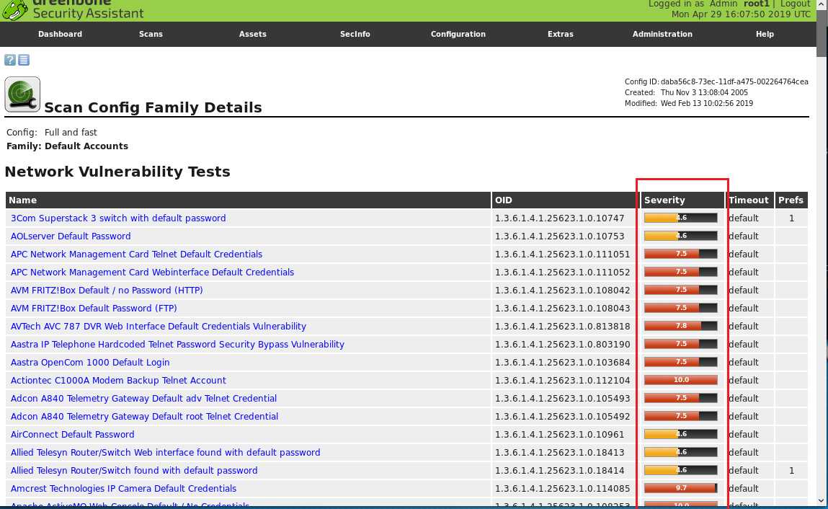Image resolution: width=828 pixels, height=509 pixels.
Task: Click the root1 username link
Action: coord(757,4)
